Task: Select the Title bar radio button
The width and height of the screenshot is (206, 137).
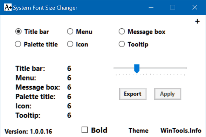Action: 18,31
